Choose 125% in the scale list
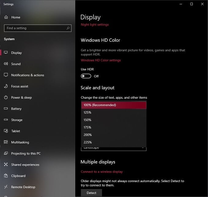 coord(114,112)
